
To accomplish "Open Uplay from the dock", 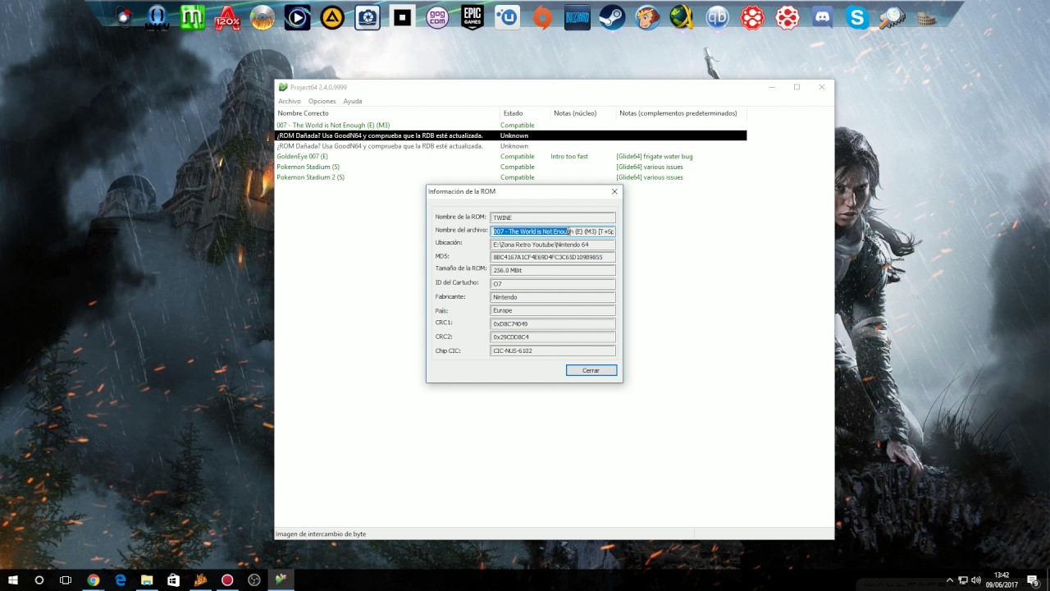I will point(507,17).
